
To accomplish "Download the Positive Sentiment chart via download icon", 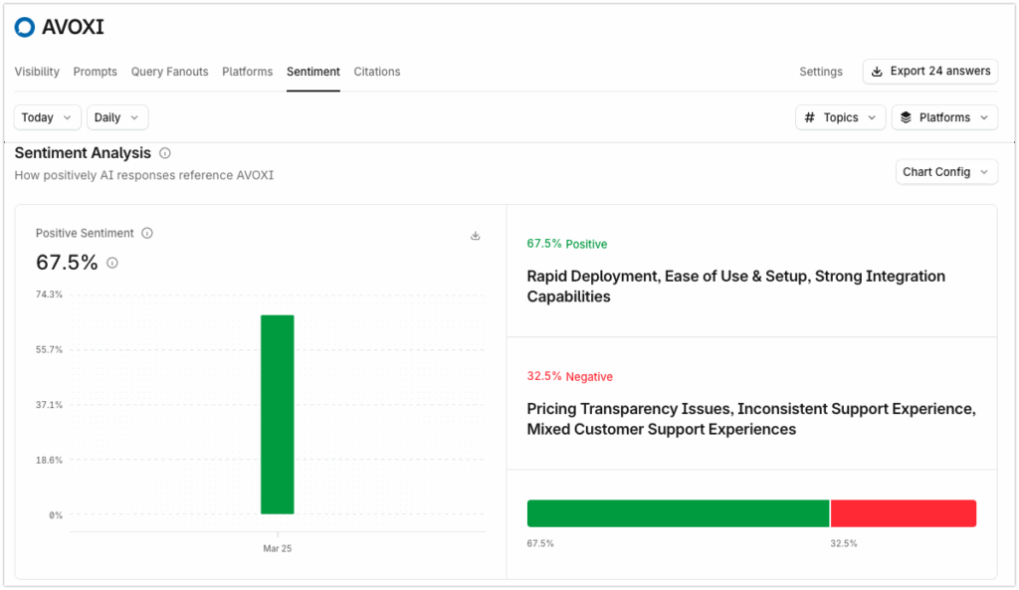I will [476, 236].
